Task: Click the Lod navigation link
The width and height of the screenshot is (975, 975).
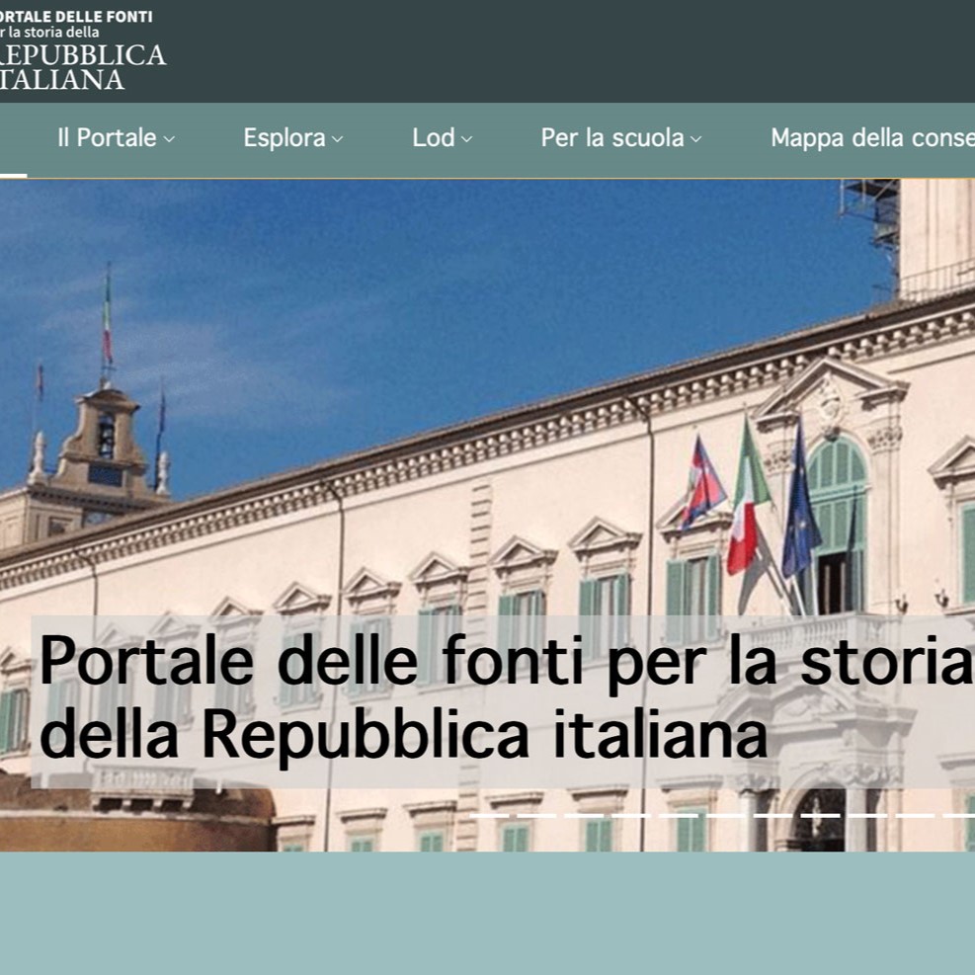Action: click(435, 138)
